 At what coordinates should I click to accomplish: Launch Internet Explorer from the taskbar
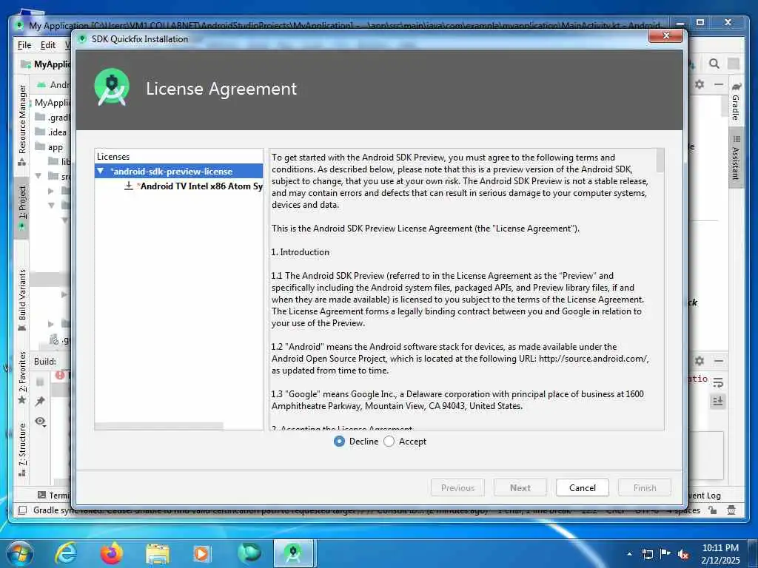click(66, 553)
